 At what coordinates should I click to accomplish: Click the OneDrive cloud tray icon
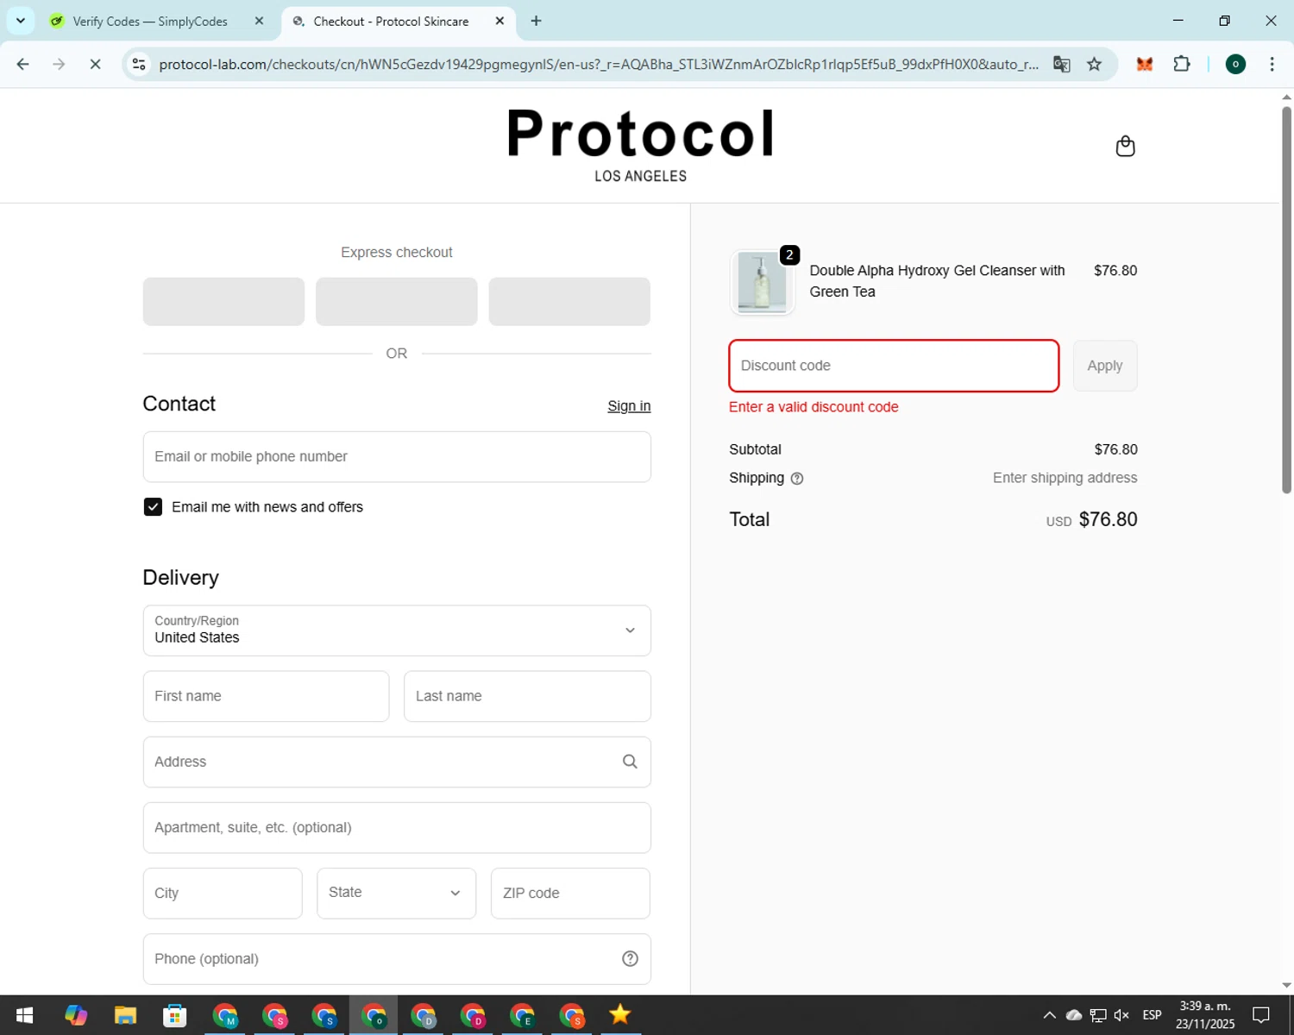(x=1074, y=1015)
